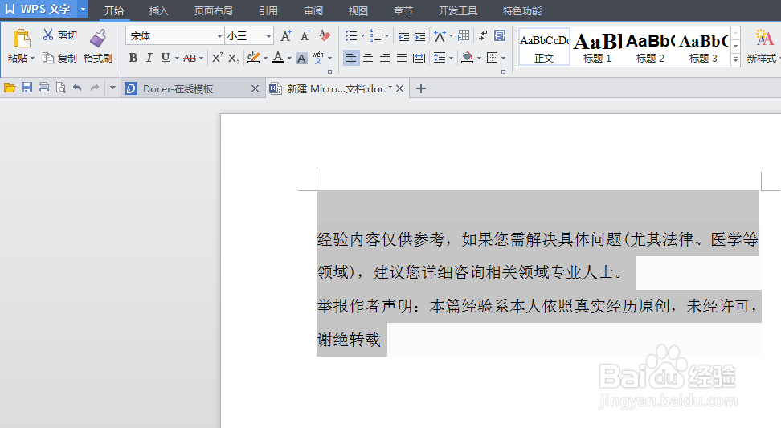Open the 页面布局 (Page Layout) tab
The image size is (781, 428).
click(x=213, y=11)
